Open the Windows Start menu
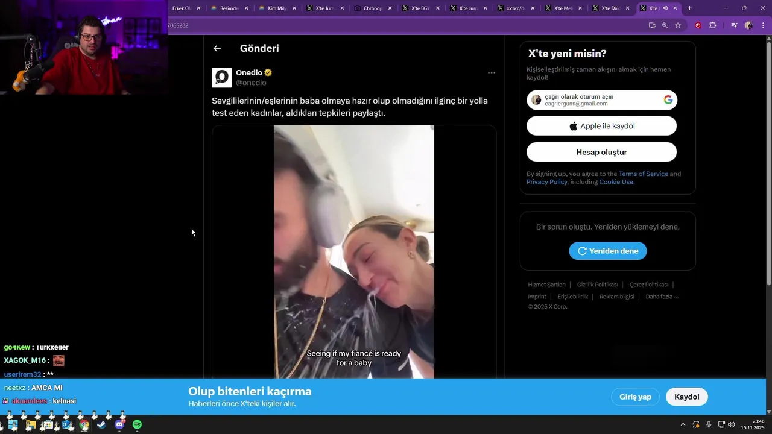The height and width of the screenshot is (434, 772). (13, 425)
